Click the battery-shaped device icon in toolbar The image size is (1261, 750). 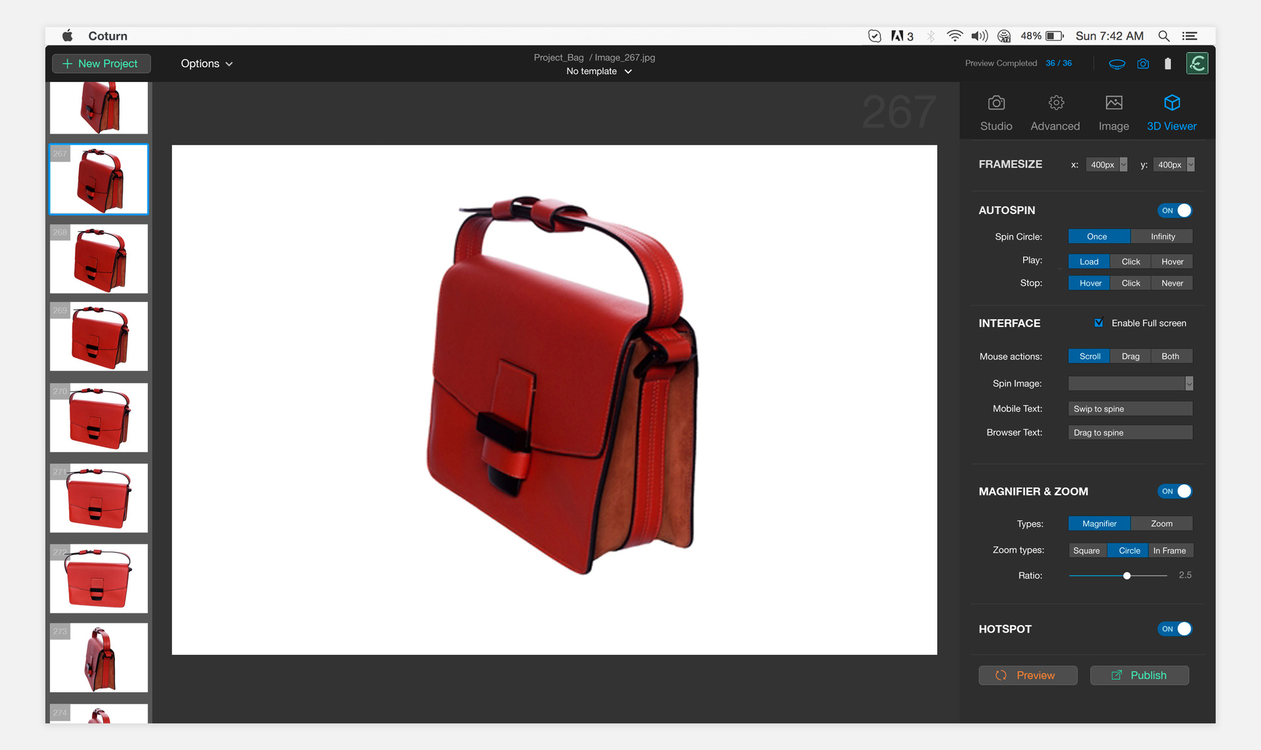(x=1168, y=64)
